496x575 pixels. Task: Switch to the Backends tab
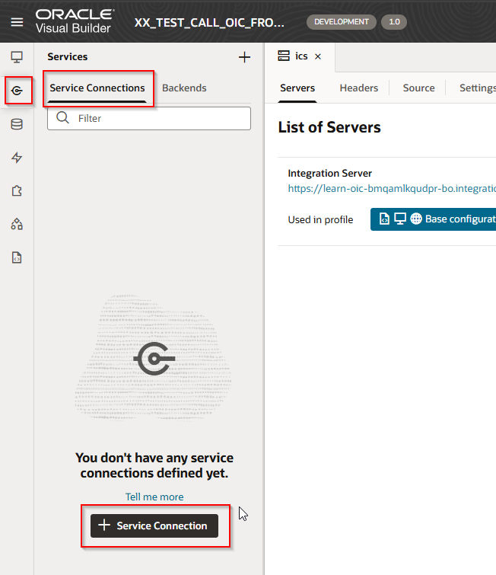click(184, 88)
